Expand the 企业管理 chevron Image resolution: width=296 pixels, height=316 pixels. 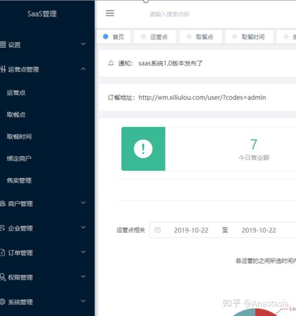tap(83, 227)
